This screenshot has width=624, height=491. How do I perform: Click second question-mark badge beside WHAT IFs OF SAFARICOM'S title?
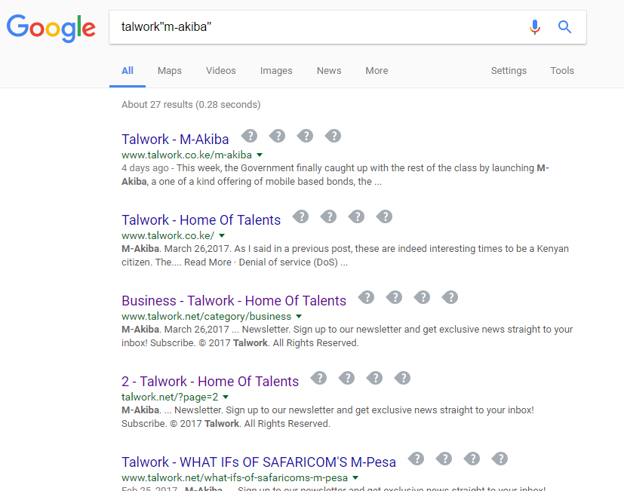click(x=444, y=459)
